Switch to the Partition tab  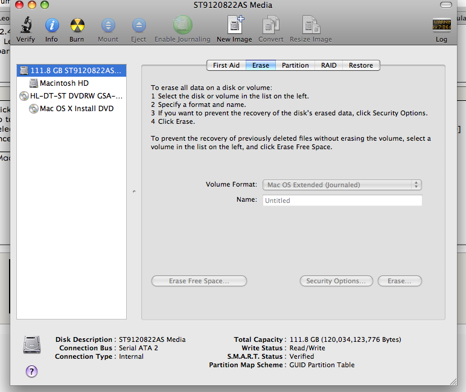295,65
